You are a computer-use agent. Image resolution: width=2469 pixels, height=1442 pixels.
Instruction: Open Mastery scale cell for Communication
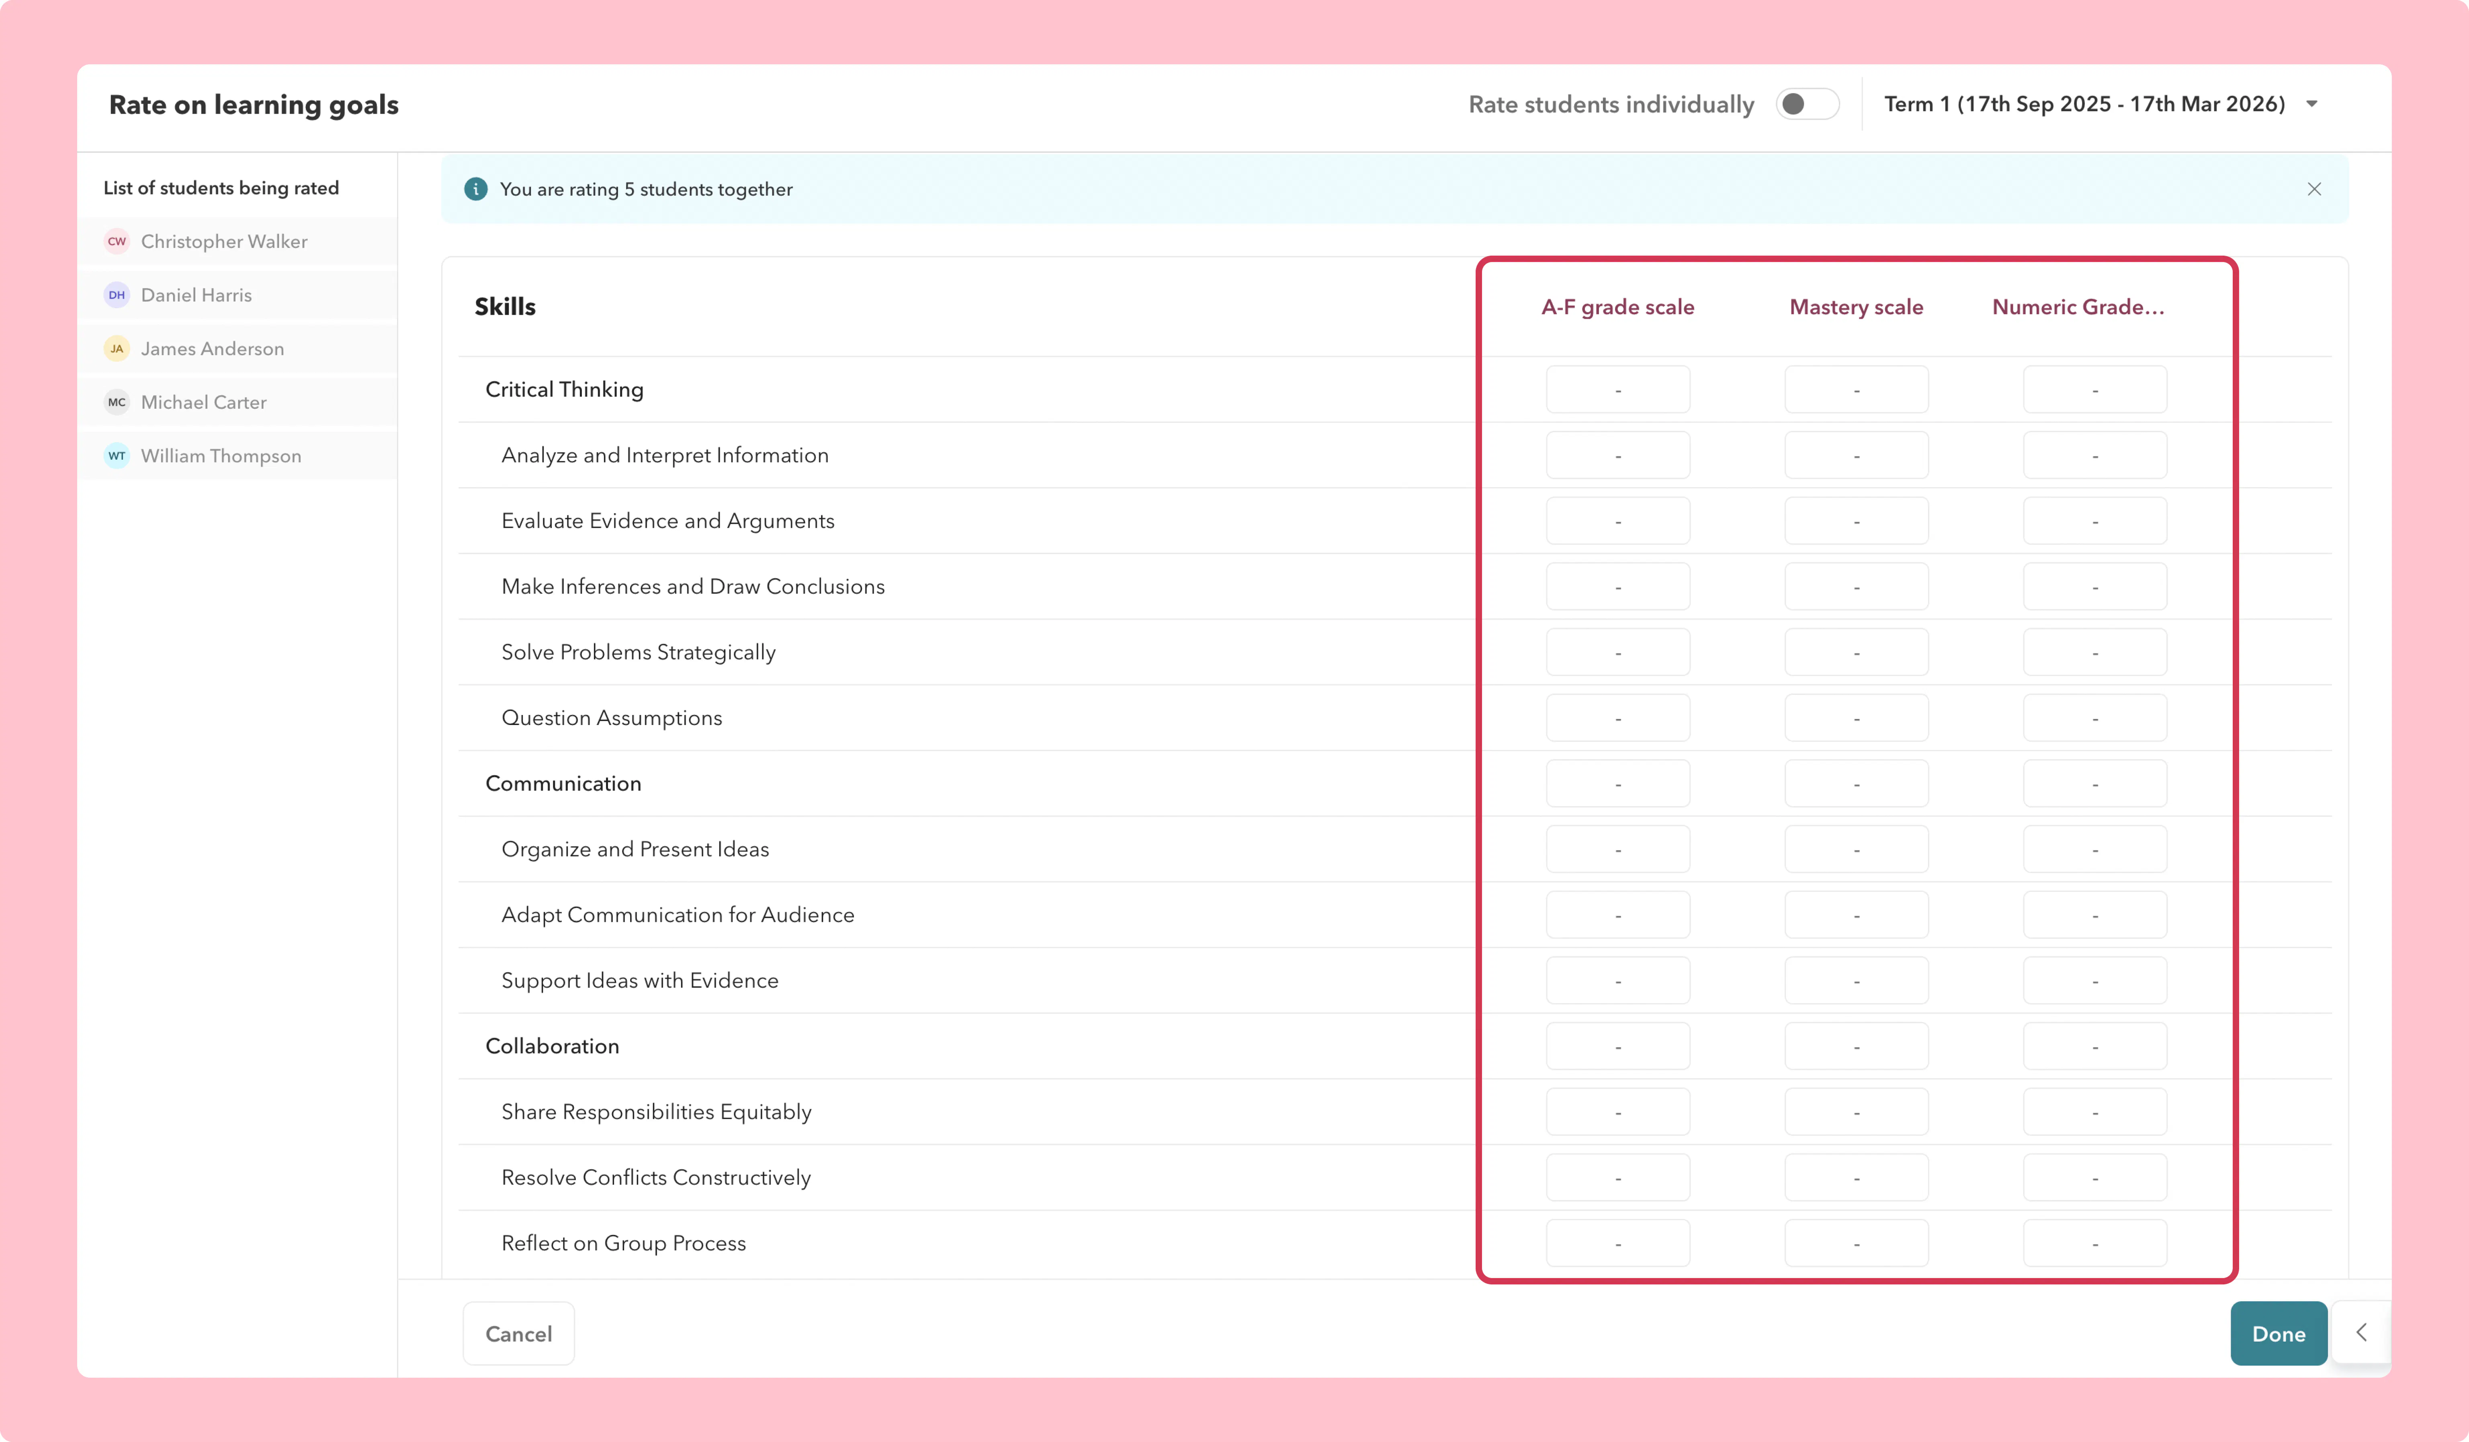tap(1857, 784)
